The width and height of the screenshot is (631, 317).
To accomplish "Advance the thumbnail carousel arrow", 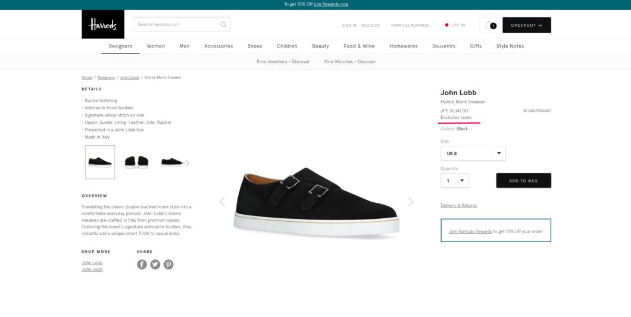I will click(187, 163).
